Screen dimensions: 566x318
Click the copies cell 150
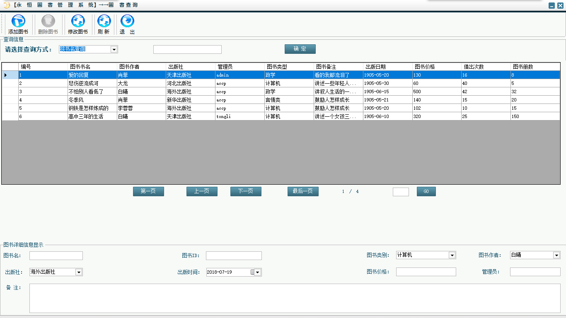click(x=536, y=116)
